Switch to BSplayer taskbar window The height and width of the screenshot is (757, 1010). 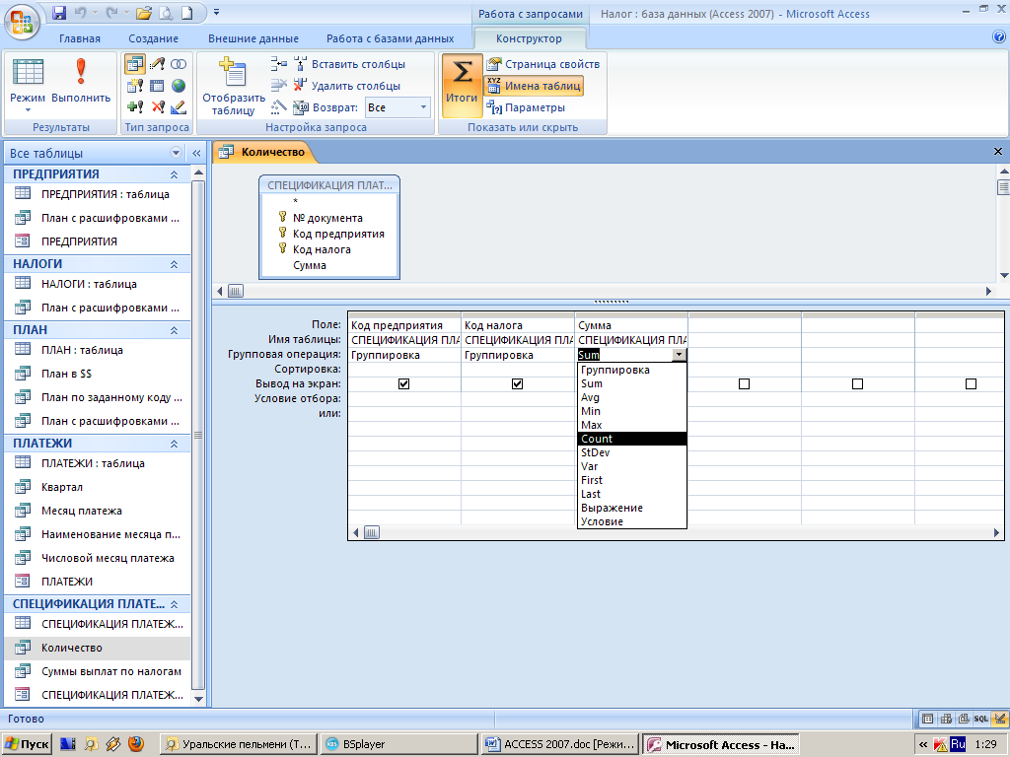click(x=398, y=744)
